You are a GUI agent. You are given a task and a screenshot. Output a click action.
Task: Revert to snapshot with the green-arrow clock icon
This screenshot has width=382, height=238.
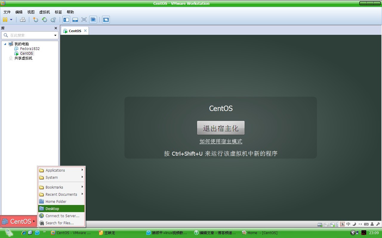pos(44,20)
